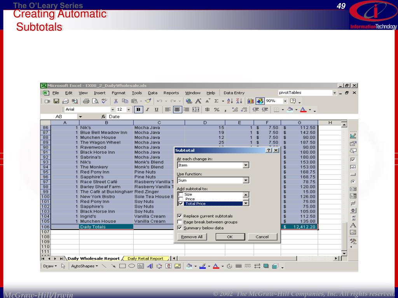
Task: Click the Font Color A on formatting toolbar
Action: [x=303, y=109]
